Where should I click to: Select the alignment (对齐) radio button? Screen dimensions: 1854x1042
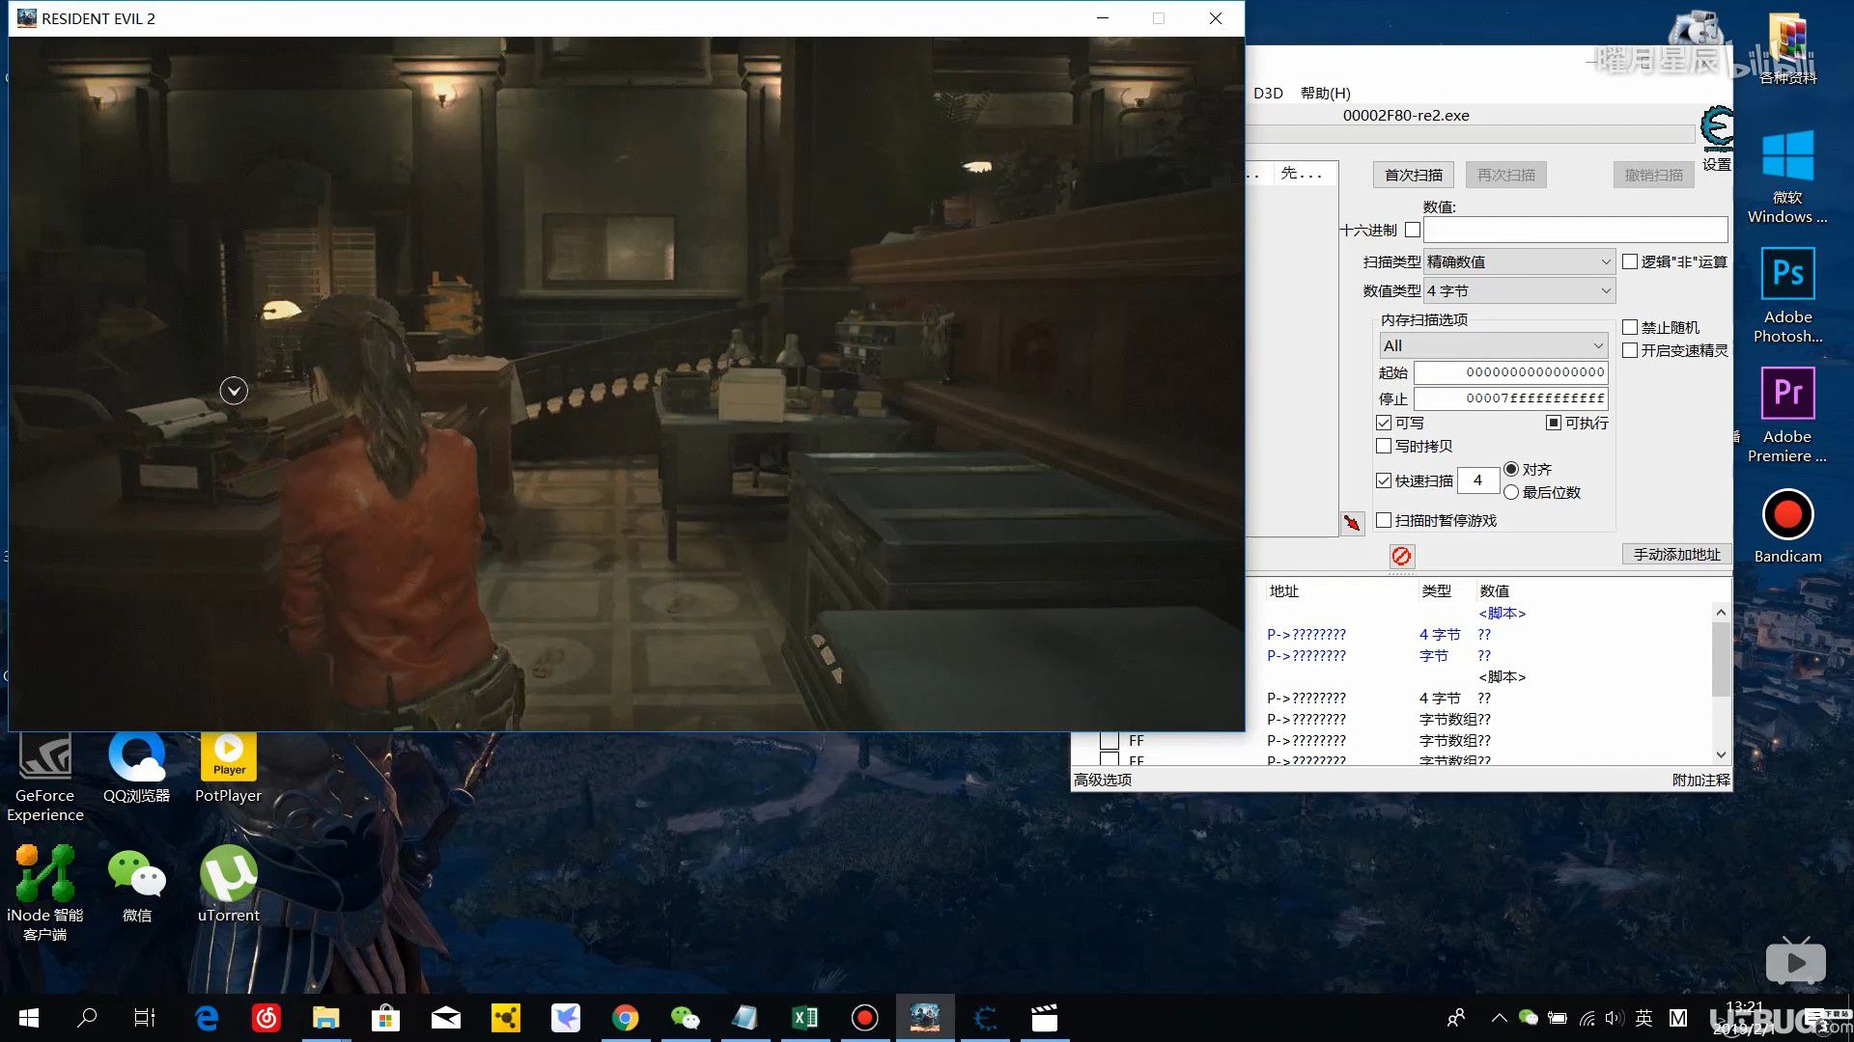[1511, 469]
